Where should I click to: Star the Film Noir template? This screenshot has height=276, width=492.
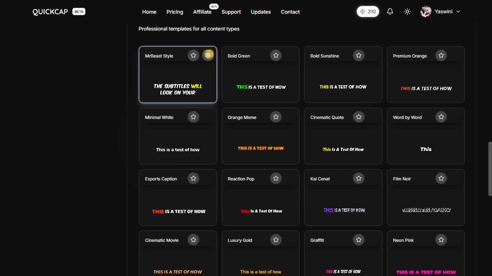pos(441,178)
